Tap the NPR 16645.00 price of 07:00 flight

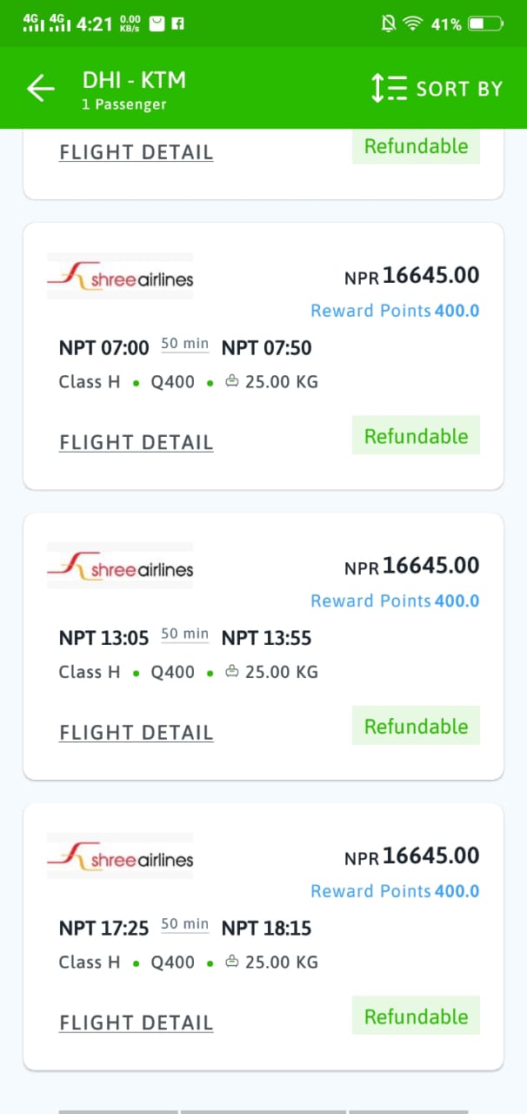[412, 276]
